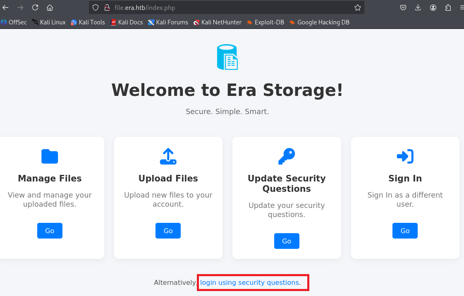464x296 pixels.
Task: Open the extensions puzzle icon
Action: [448, 7]
